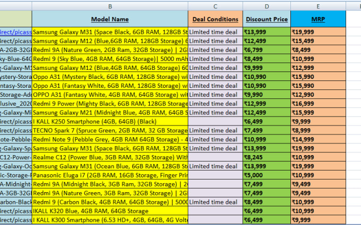Select IKALL K320 Blue model cell
This screenshot has height=225, width=361.
coord(110,211)
